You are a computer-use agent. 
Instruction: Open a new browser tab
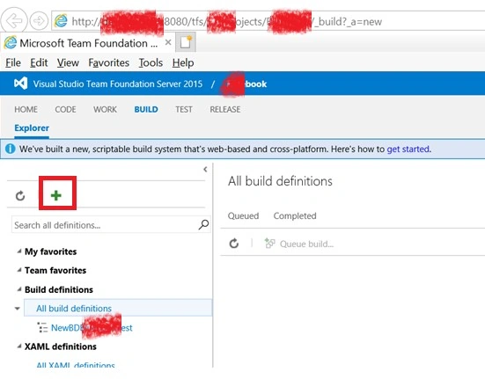click(x=186, y=42)
